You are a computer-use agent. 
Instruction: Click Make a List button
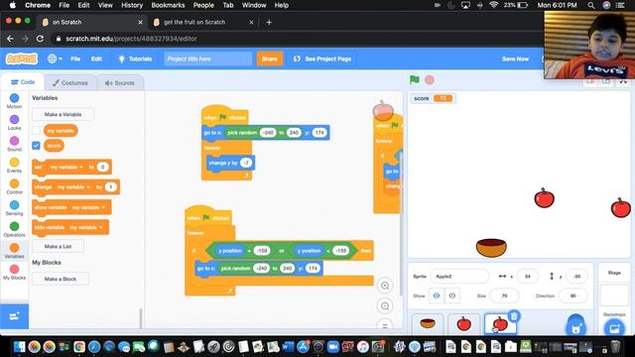point(58,246)
